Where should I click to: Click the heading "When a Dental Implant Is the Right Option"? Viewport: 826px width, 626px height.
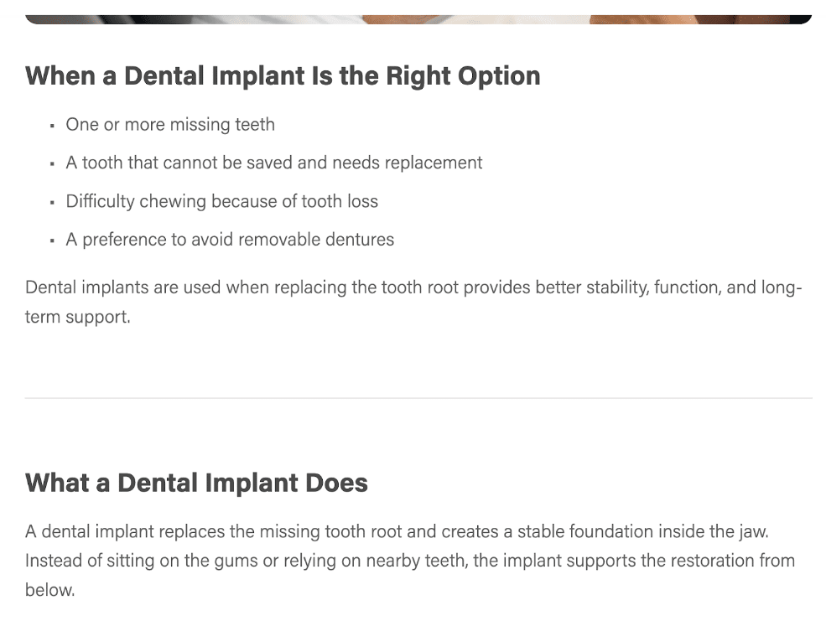click(283, 76)
